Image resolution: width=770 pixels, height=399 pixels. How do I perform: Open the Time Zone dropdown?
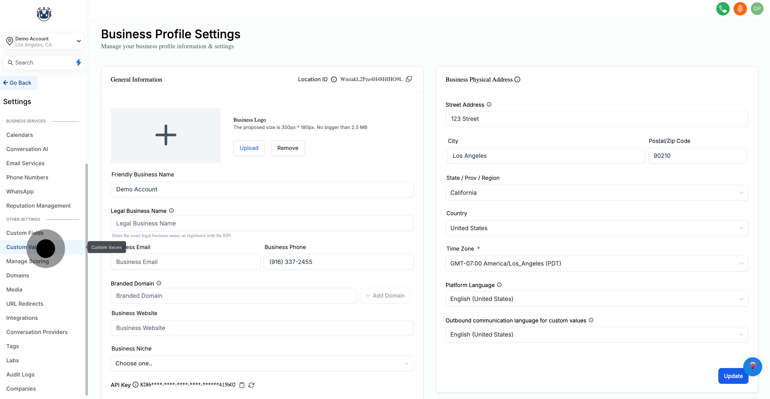tap(596, 263)
